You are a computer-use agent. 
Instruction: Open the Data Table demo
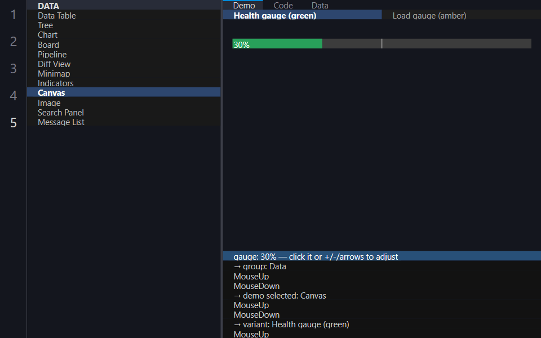123,15
